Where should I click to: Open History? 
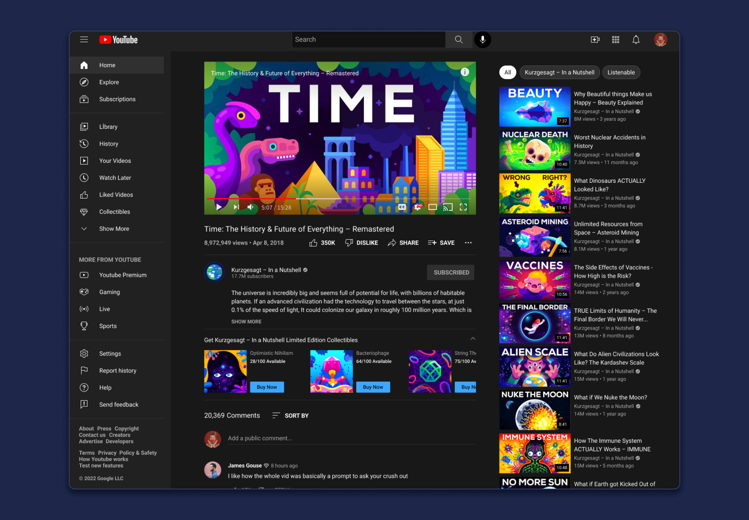[117, 144]
